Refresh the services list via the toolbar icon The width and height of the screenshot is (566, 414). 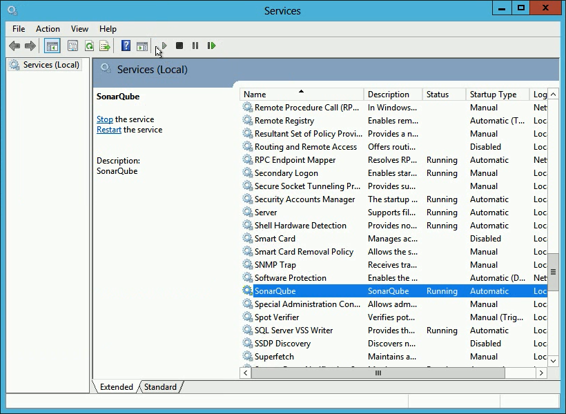coord(89,46)
